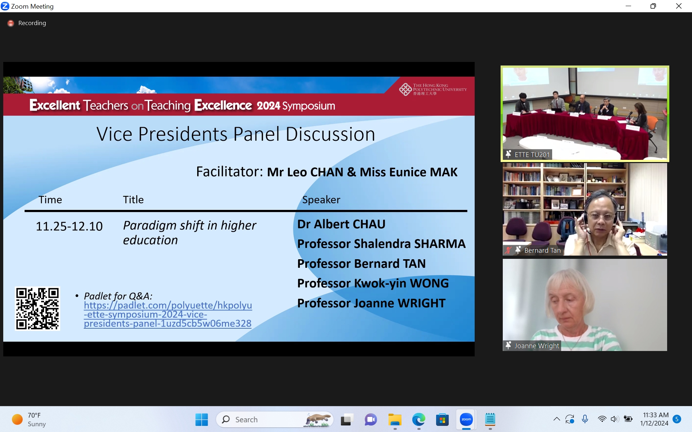Open clock and date calendar flyout
This screenshot has width=692, height=432.
point(654,419)
